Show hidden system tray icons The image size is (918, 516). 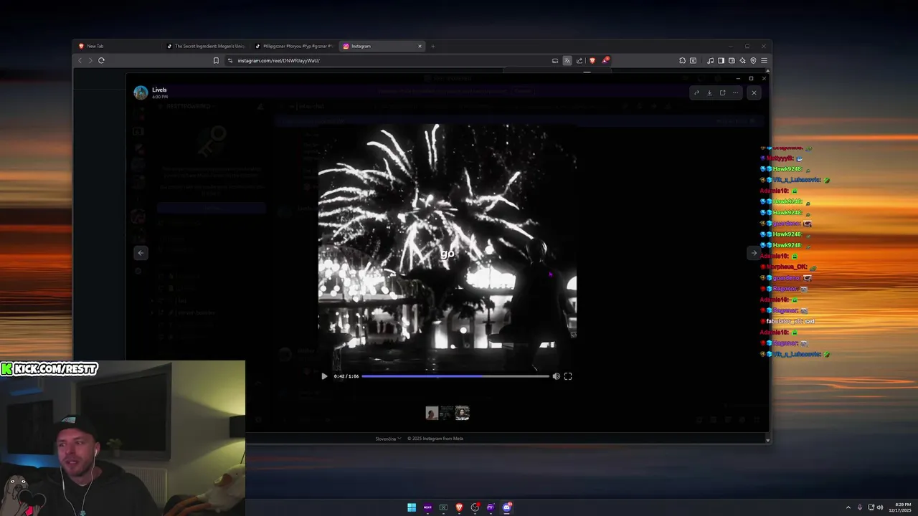[848, 507]
